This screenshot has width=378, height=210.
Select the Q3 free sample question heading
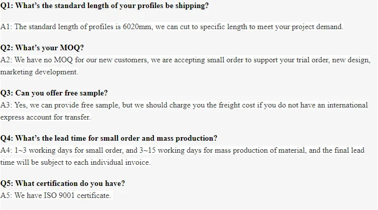tap(54, 93)
